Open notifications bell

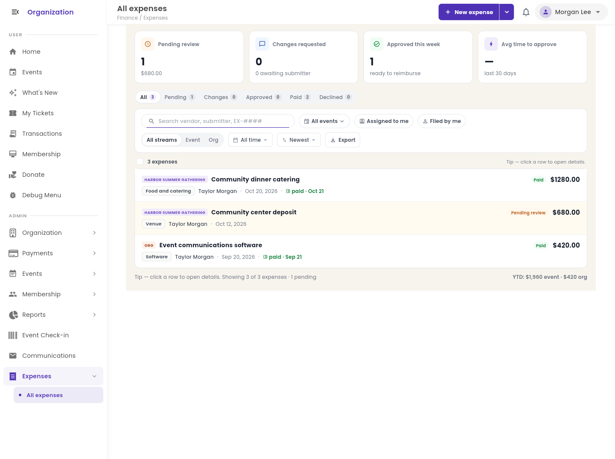[x=526, y=12]
